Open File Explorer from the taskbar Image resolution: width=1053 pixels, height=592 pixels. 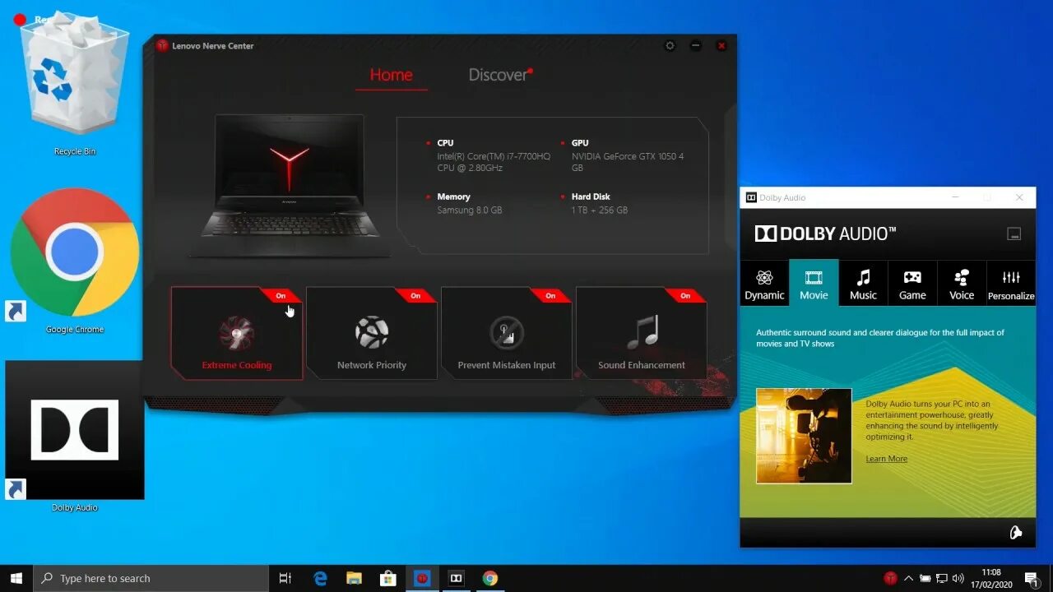click(x=355, y=578)
